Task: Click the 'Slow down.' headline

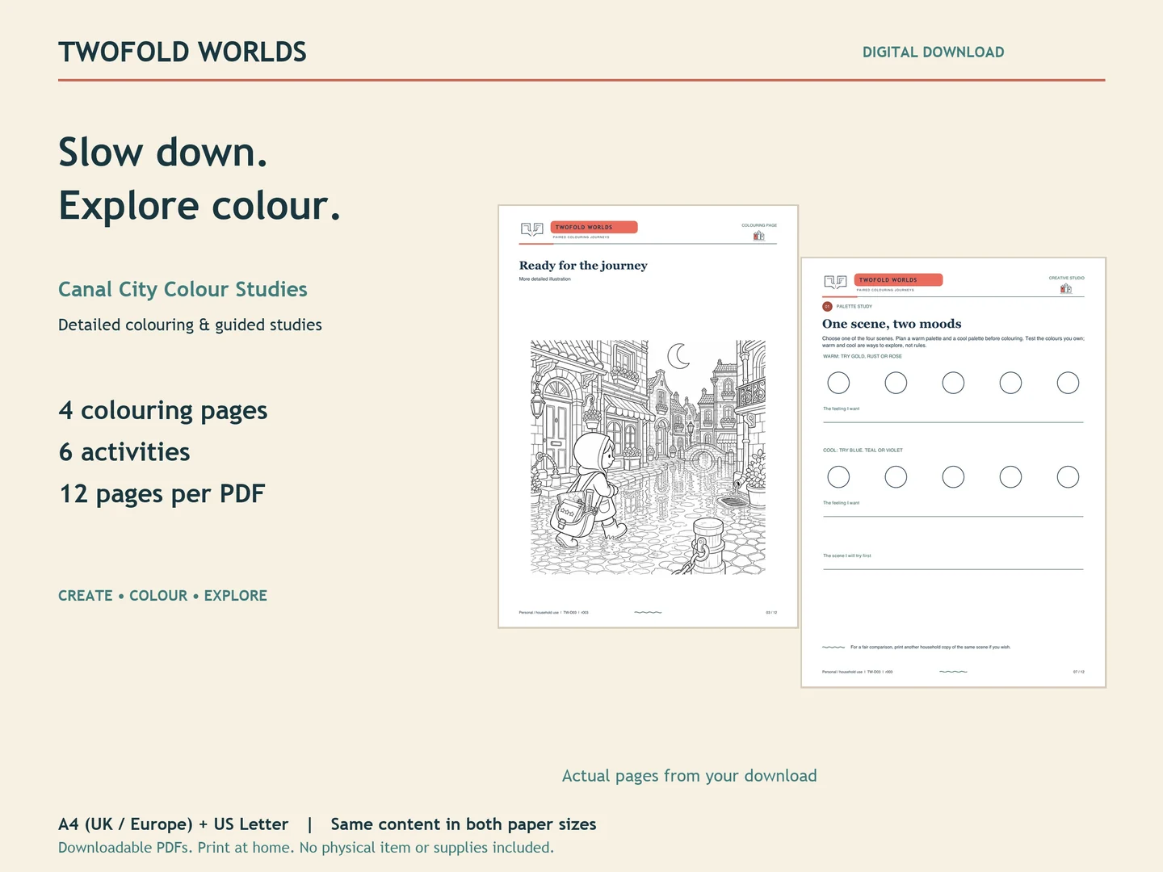Action: (163, 153)
